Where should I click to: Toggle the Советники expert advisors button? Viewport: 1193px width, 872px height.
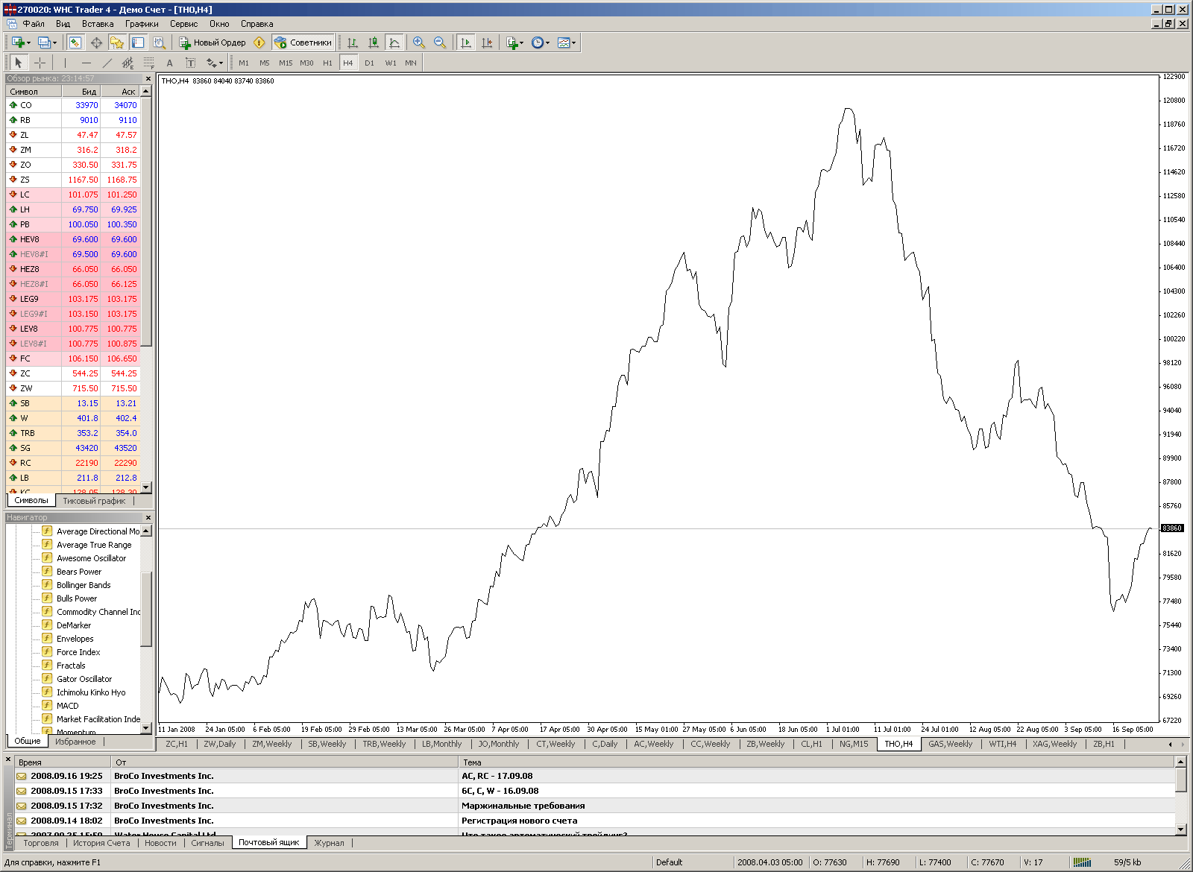coord(303,42)
